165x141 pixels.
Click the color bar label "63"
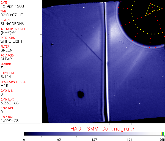pyautogui.click(x=59, y=140)
